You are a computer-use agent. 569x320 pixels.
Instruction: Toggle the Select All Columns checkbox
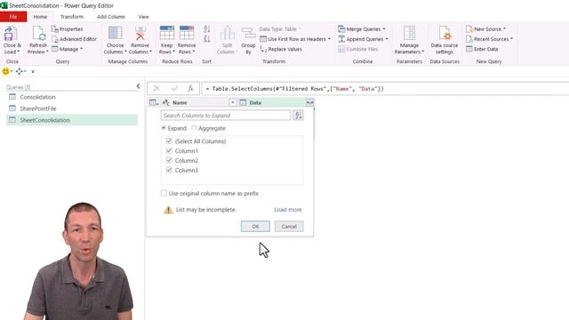coord(169,140)
